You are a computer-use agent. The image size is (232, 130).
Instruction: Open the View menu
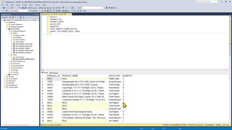point(12,5)
